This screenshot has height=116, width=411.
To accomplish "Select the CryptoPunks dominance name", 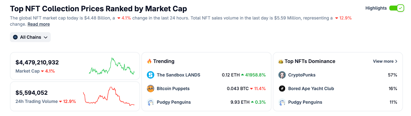I will [x=302, y=75].
